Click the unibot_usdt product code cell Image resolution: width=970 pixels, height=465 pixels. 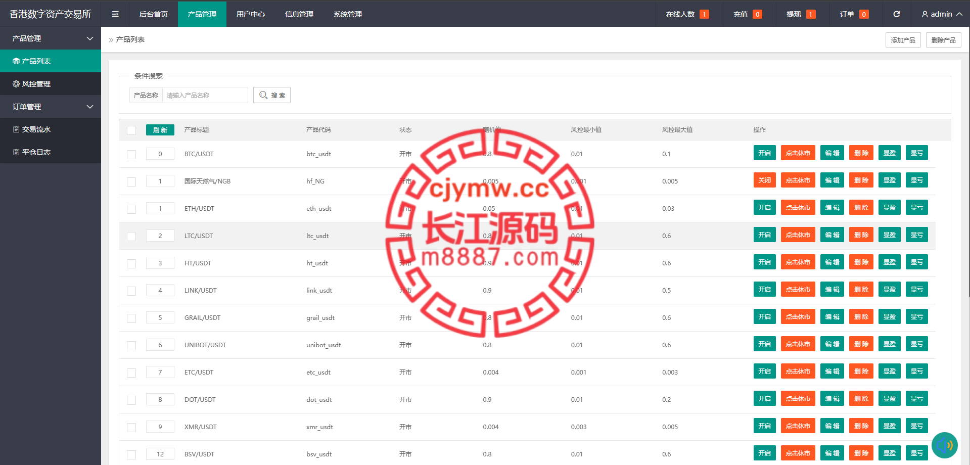(324, 345)
